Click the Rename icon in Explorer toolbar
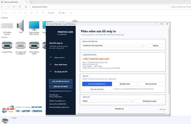Viewport: 191px width, 124px height. (x=31, y=13)
